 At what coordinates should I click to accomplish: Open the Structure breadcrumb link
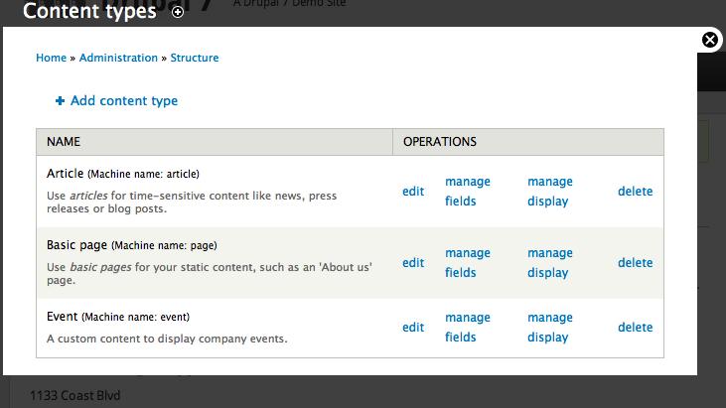tap(195, 58)
